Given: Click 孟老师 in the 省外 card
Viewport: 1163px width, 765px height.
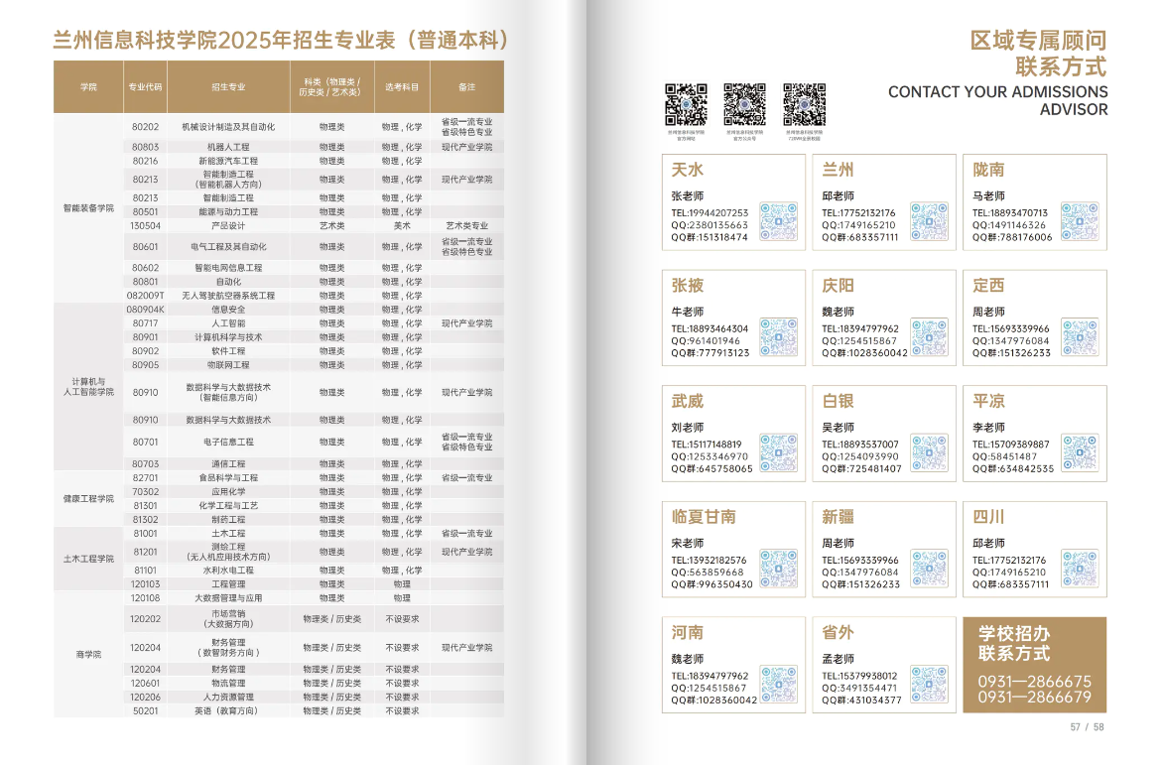Looking at the screenshot, I should pos(839,659).
